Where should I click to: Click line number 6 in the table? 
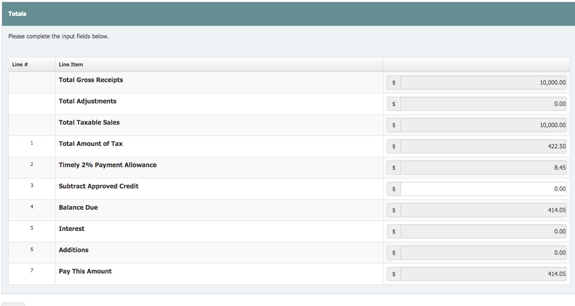pos(32,249)
